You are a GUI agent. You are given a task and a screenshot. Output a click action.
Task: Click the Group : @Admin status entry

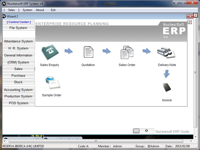coord(147,146)
